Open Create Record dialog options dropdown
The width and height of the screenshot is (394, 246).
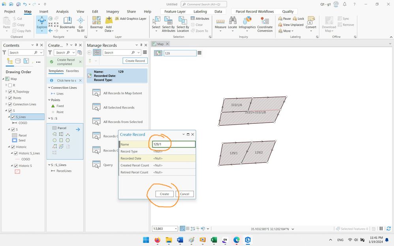point(184,134)
